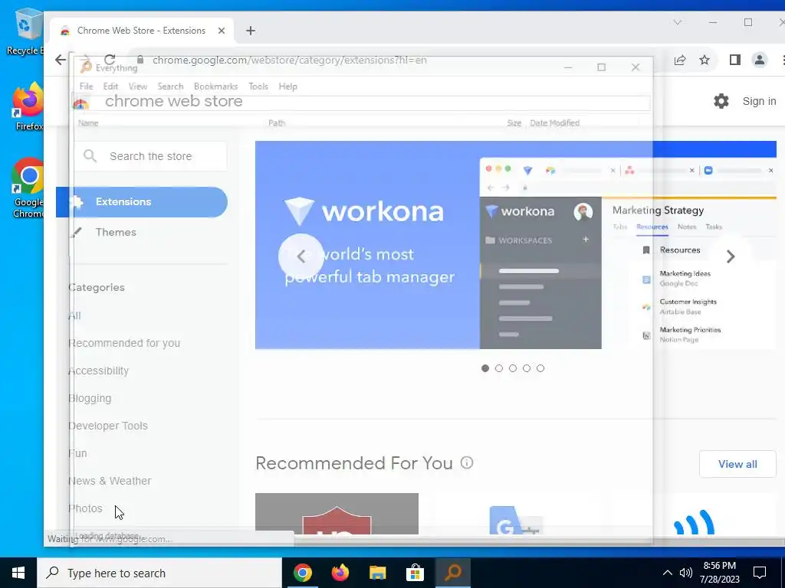Choose the Recommended for you category
This screenshot has height=588, width=785.
point(124,343)
